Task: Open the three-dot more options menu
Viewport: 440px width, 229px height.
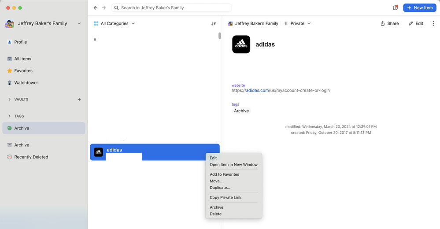Action: (x=433, y=24)
